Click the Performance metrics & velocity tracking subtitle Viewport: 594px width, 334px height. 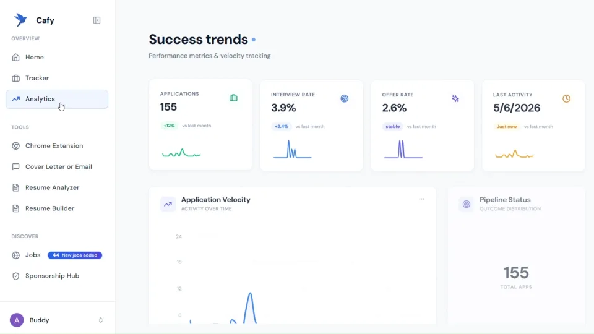pos(210,56)
